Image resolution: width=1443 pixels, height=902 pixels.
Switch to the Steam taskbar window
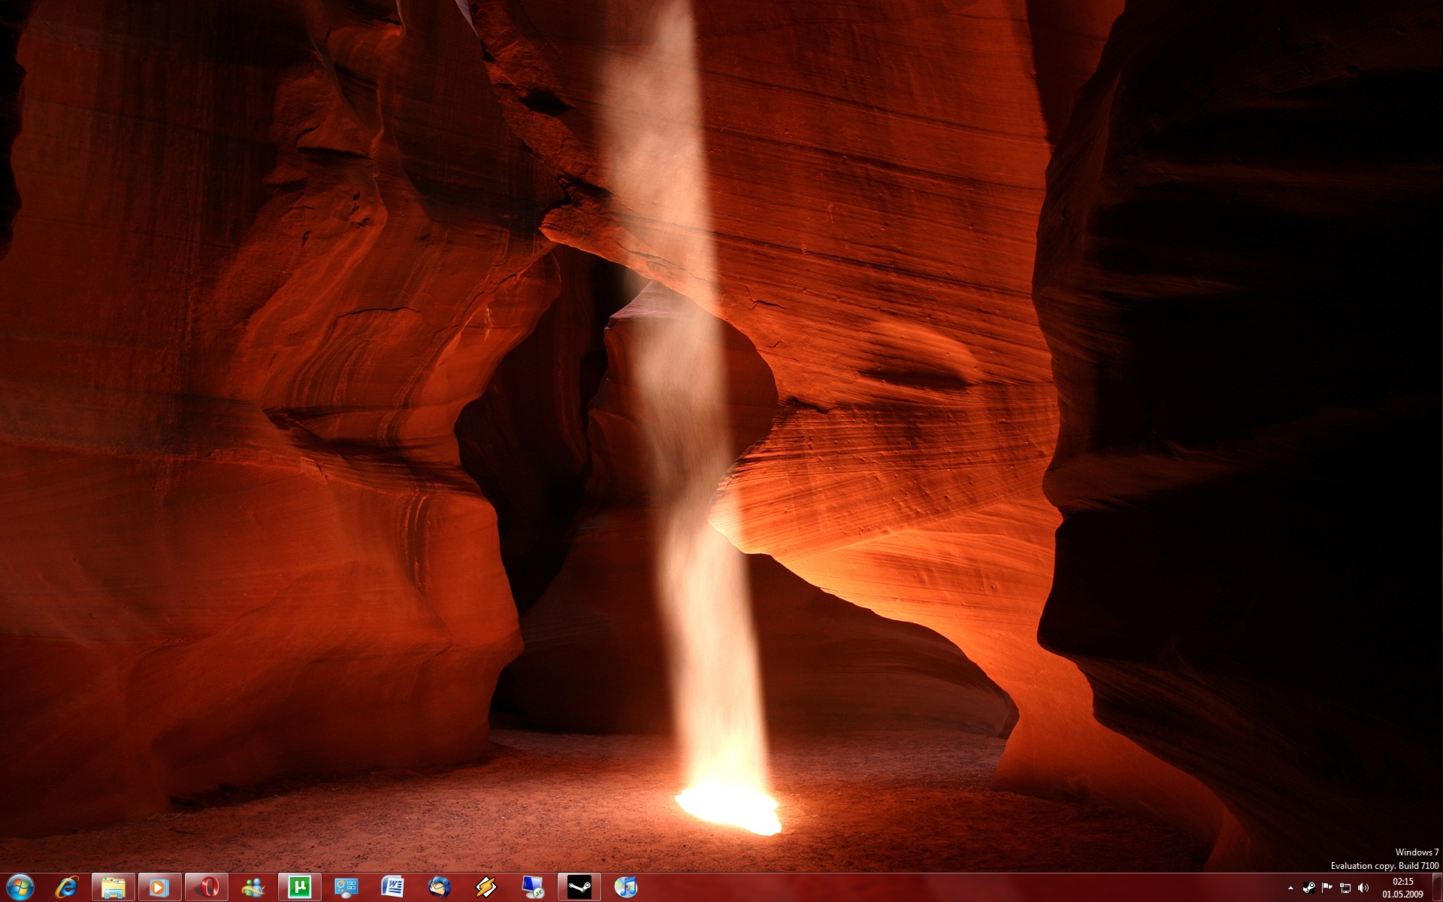579,888
